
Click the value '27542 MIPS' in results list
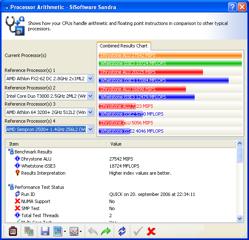tap(121, 159)
